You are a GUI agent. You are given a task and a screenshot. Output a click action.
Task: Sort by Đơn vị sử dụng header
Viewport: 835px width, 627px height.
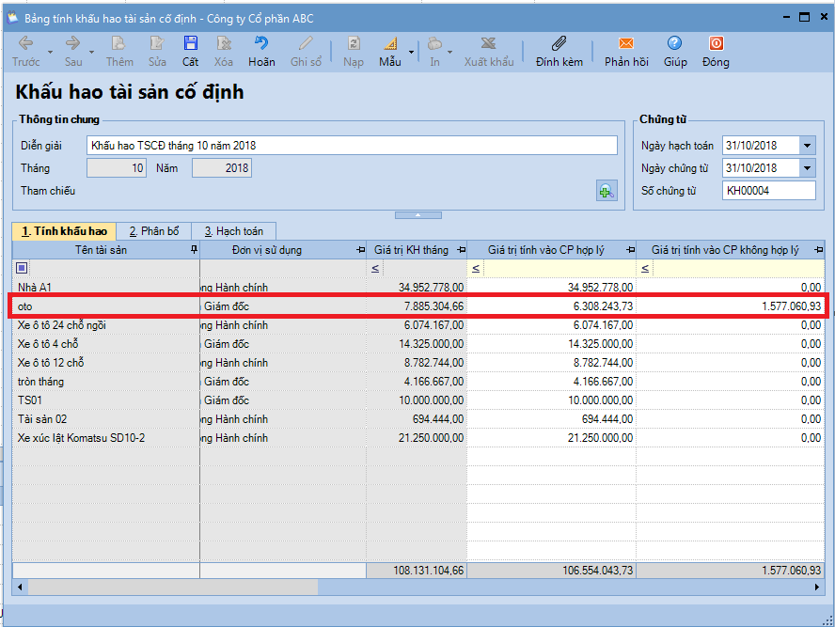pyautogui.click(x=267, y=250)
